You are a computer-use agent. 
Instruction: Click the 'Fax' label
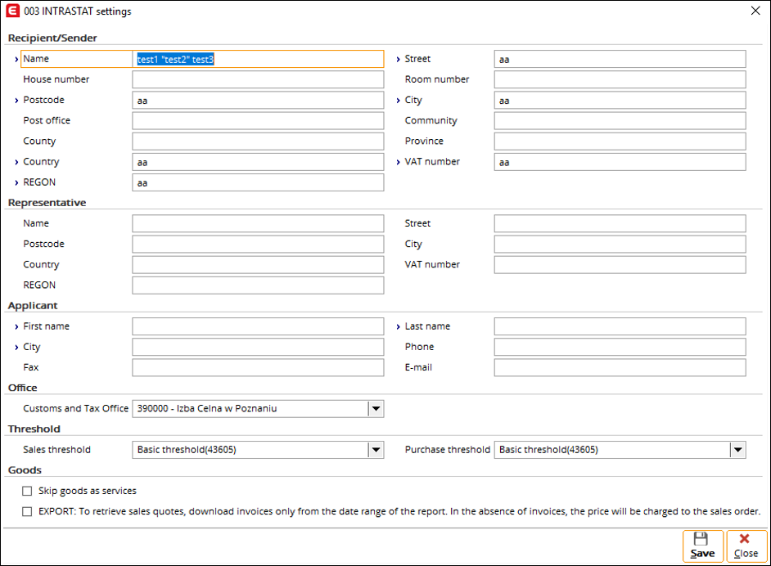tap(31, 368)
